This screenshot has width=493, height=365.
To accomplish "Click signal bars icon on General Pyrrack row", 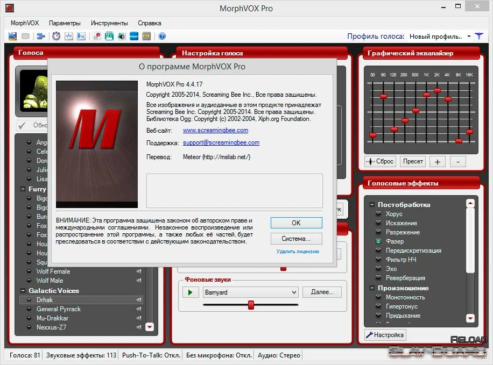I will click(139, 309).
